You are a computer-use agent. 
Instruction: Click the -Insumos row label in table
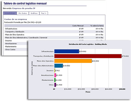click(x=8, y=41)
